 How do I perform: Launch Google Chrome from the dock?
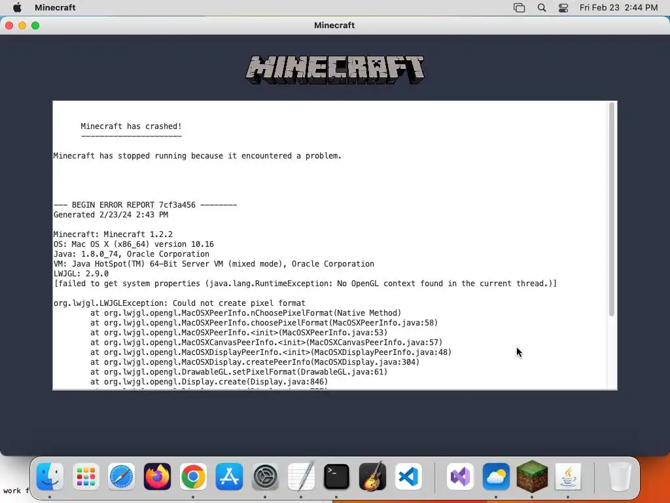[193, 477]
